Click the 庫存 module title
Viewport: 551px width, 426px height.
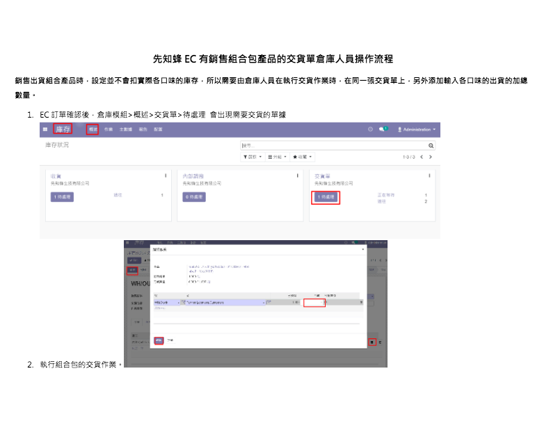(x=63, y=129)
